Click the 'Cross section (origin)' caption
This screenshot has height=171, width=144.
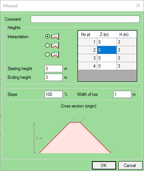tap(79, 106)
